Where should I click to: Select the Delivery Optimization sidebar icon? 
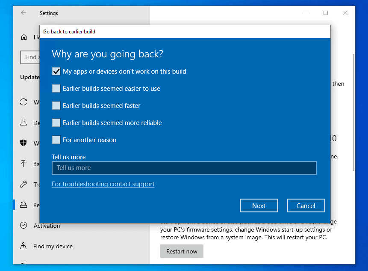pyautogui.click(x=24, y=123)
